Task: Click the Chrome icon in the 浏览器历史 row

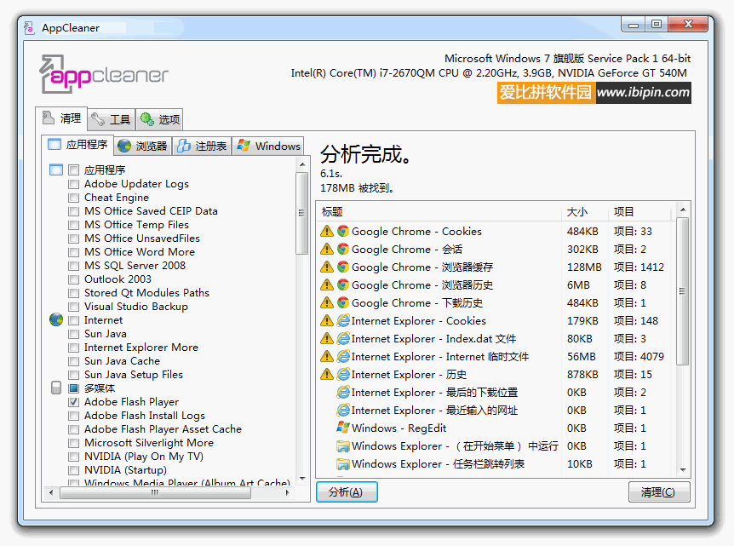Action: coord(343,284)
